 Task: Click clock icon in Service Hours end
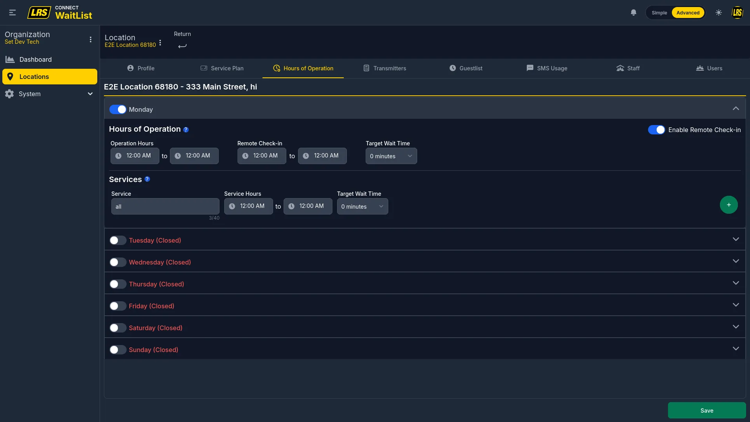pos(291,206)
